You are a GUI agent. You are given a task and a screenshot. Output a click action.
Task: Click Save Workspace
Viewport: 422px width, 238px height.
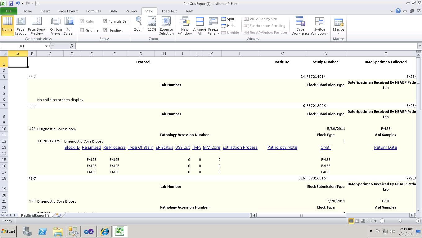tap(300, 26)
